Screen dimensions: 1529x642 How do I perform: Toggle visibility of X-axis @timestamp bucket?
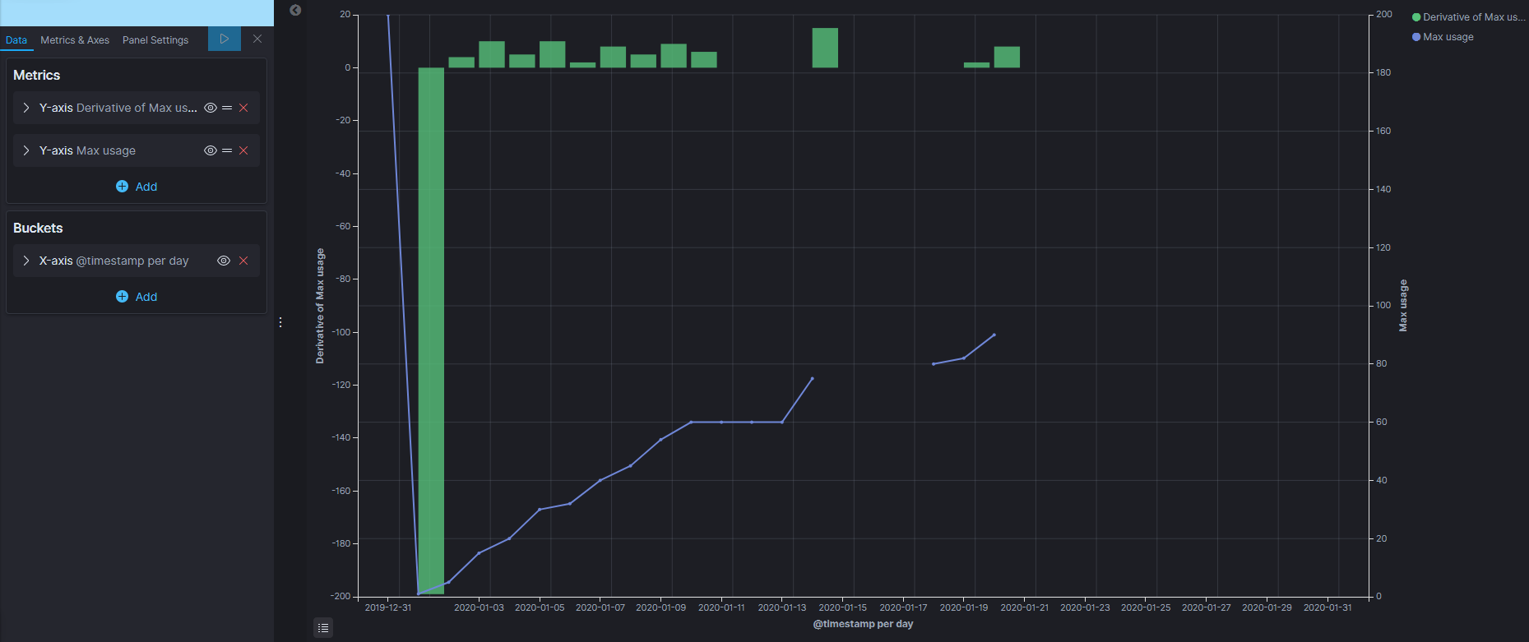[x=223, y=261]
